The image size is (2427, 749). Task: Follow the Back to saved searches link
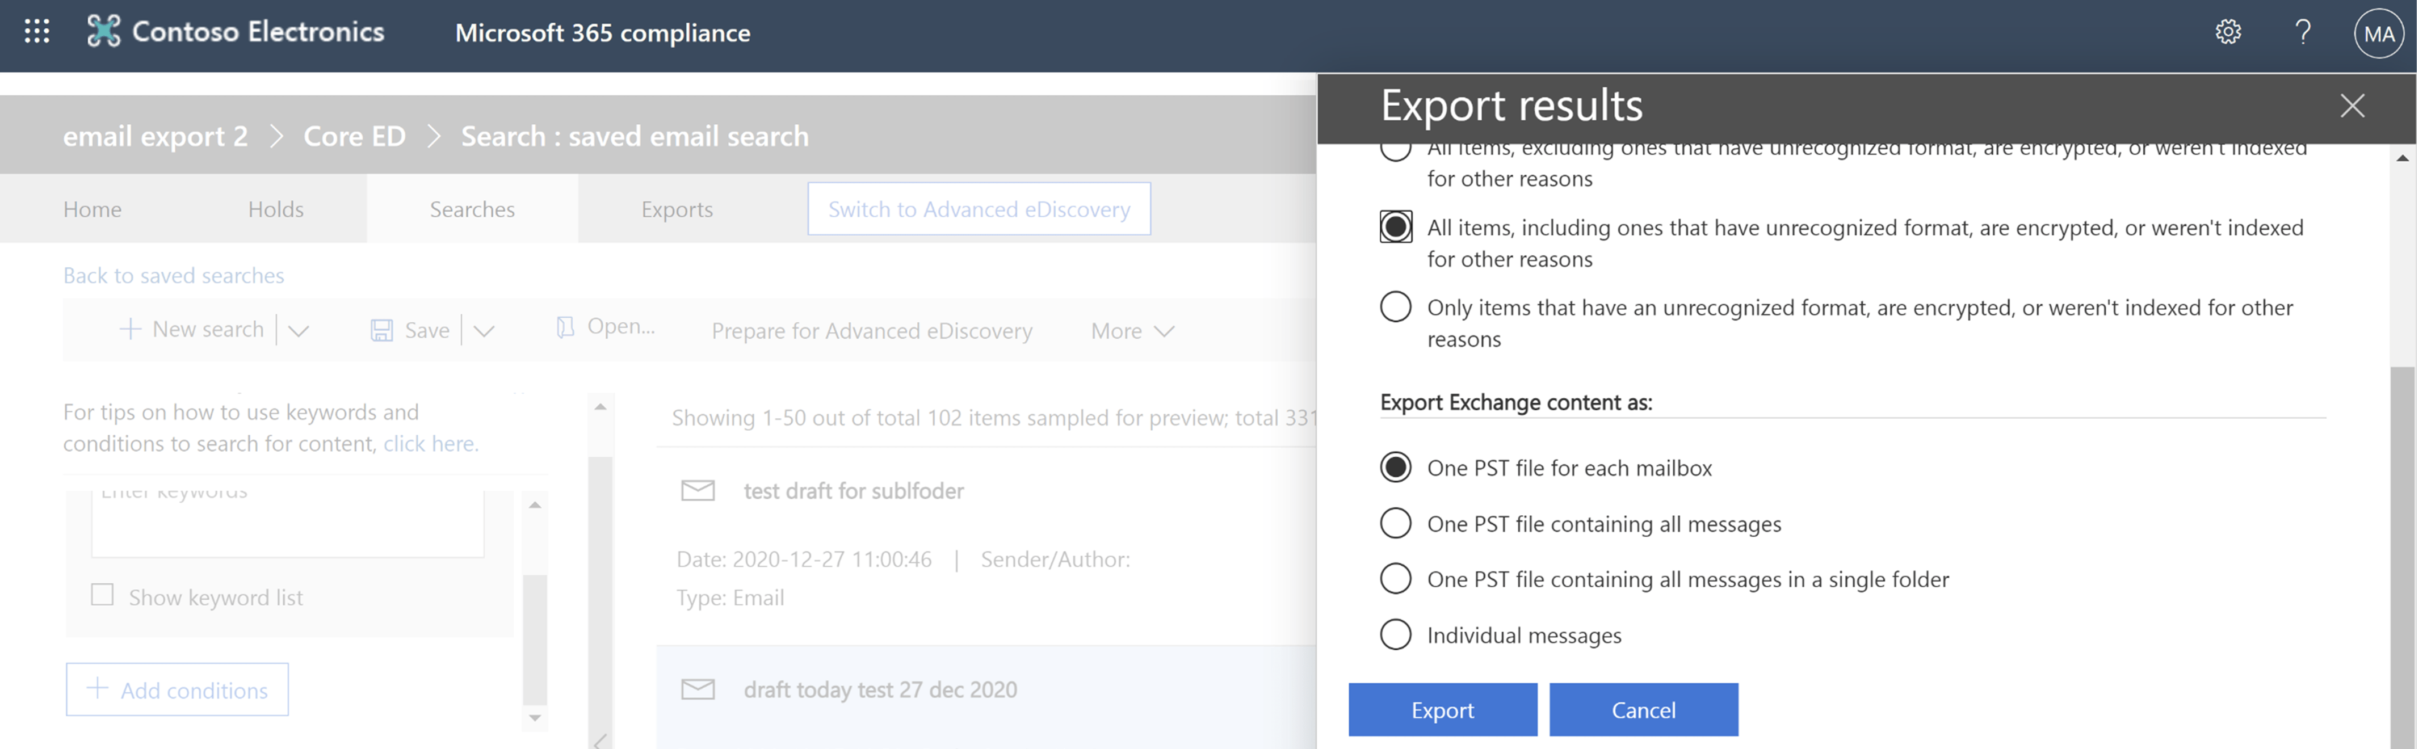173,275
